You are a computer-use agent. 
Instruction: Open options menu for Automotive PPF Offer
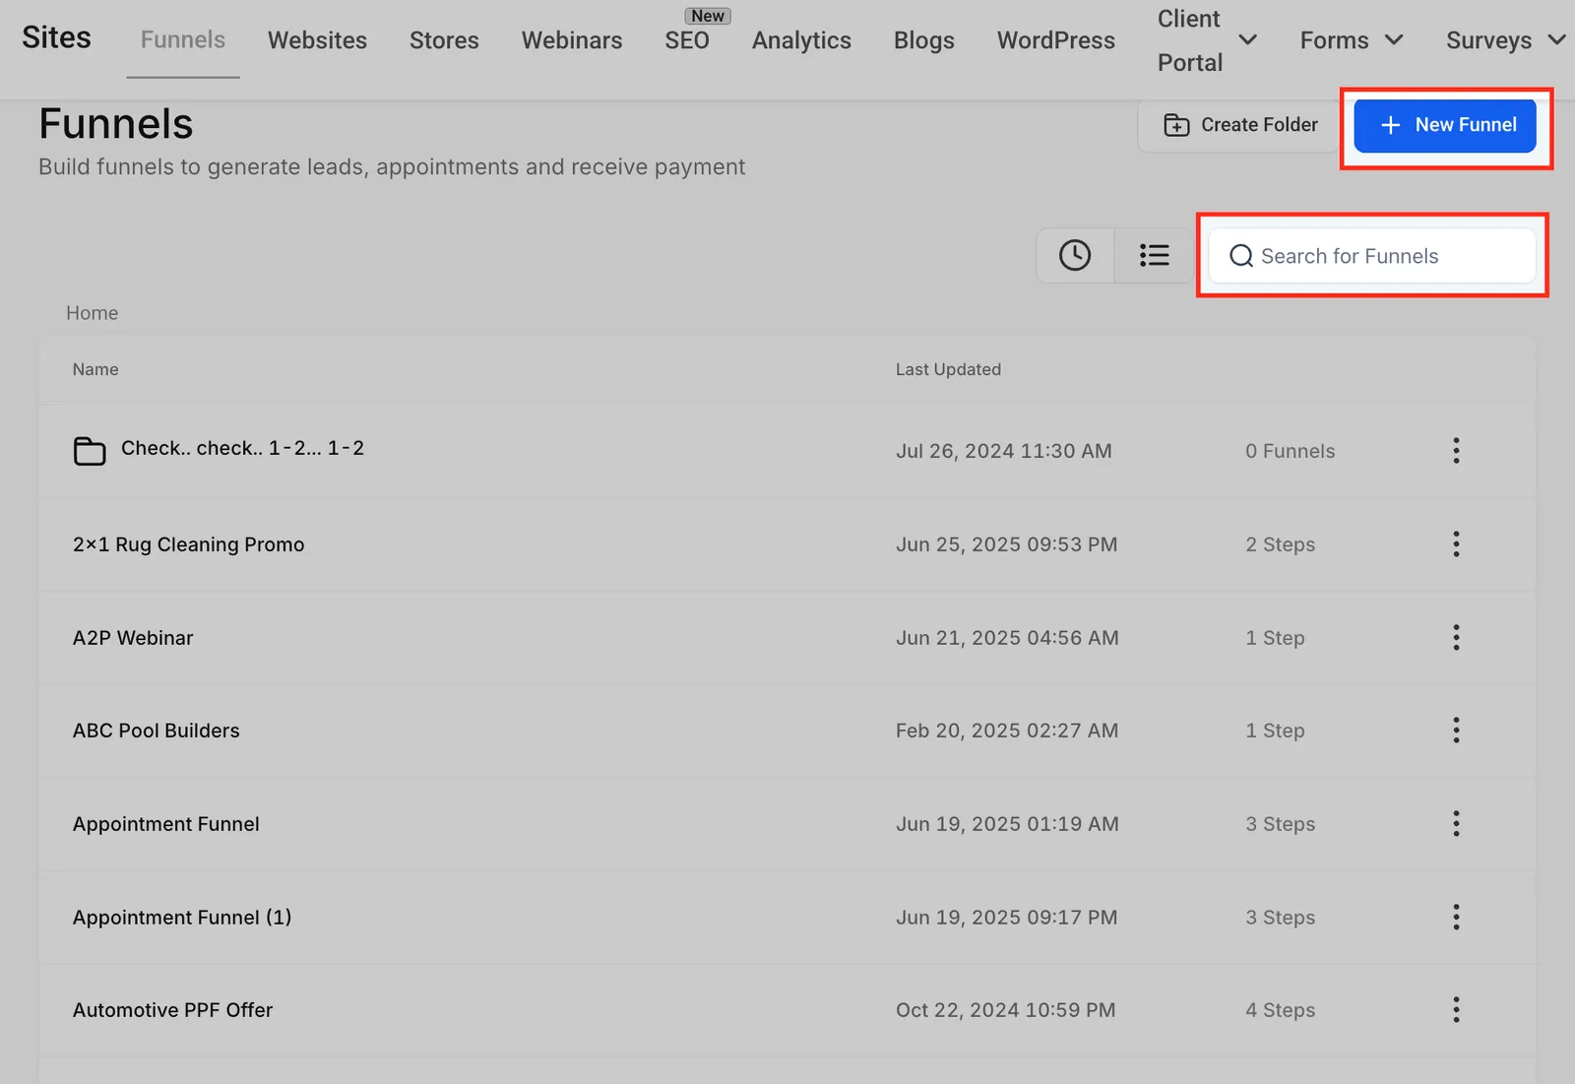(1456, 1010)
